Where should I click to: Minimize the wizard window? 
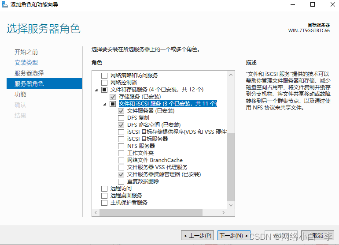[293, 4]
